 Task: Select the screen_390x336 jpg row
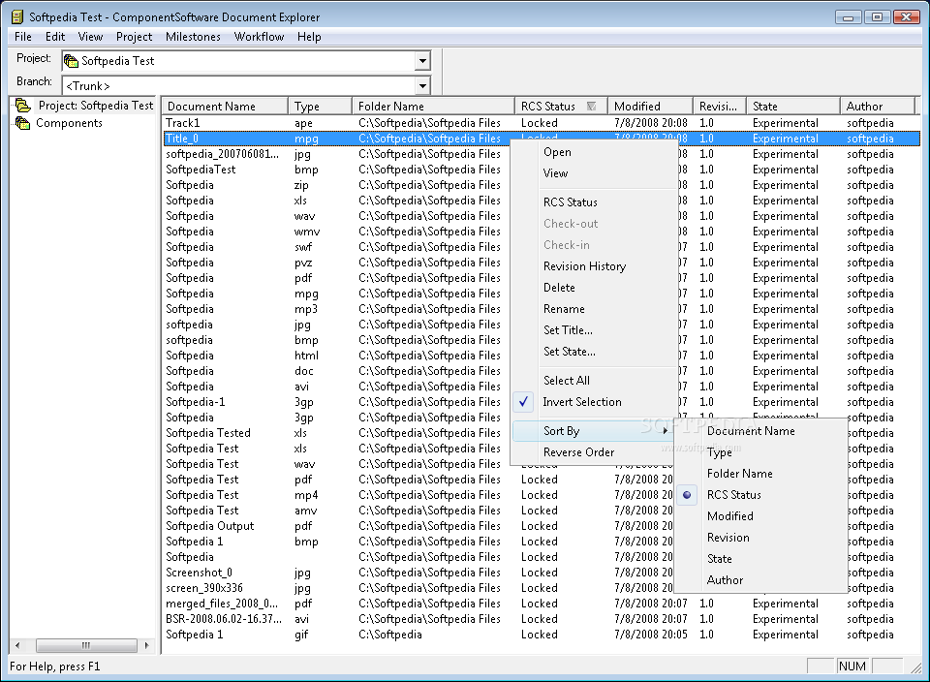(541, 588)
